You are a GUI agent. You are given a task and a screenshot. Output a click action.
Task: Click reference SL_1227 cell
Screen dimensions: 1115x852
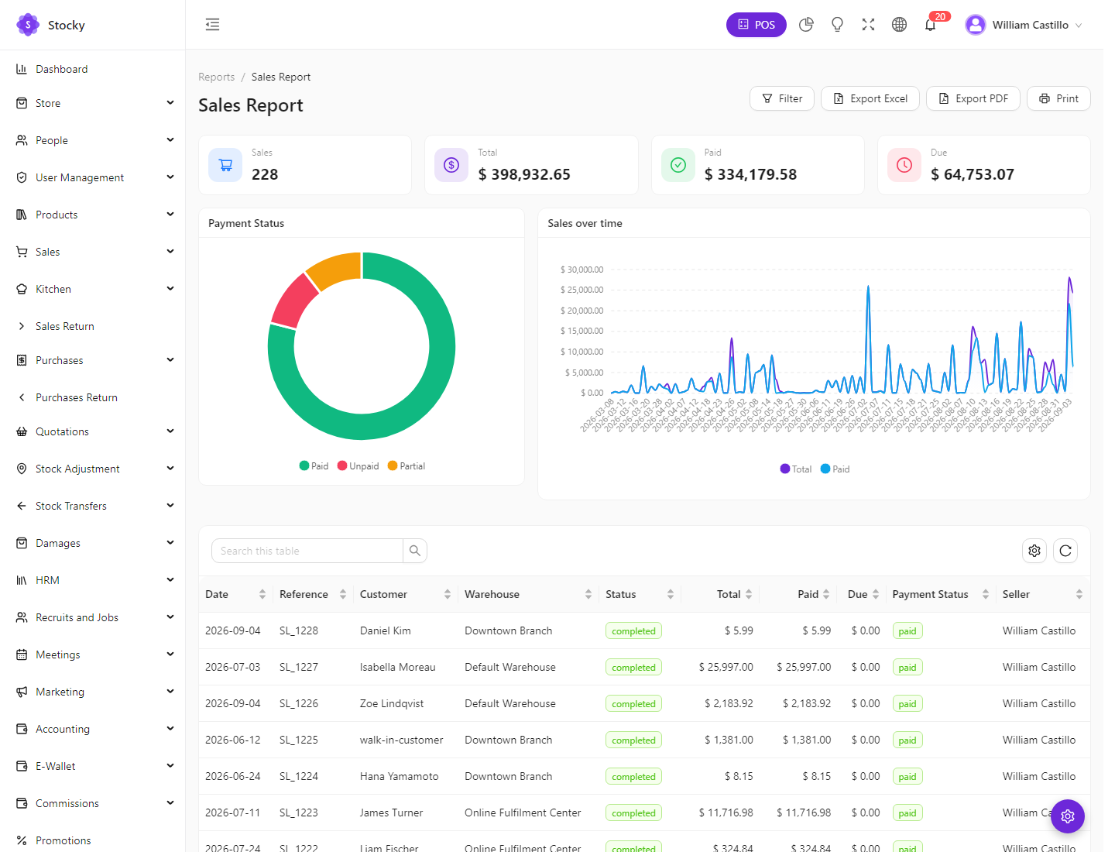[x=299, y=667]
